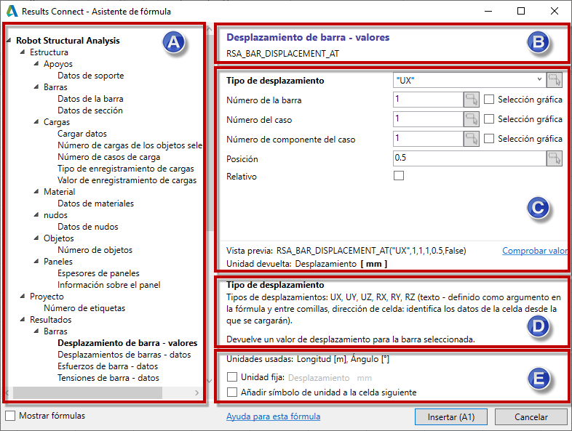Click cell picker for Número de componente del caso
The image size is (572, 431).
click(x=472, y=139)
